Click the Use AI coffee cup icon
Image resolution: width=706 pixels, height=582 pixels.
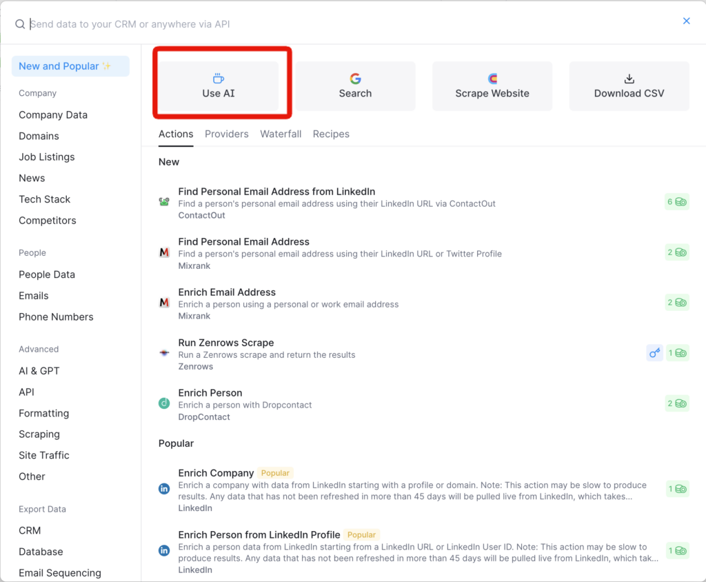click(219, 79)
